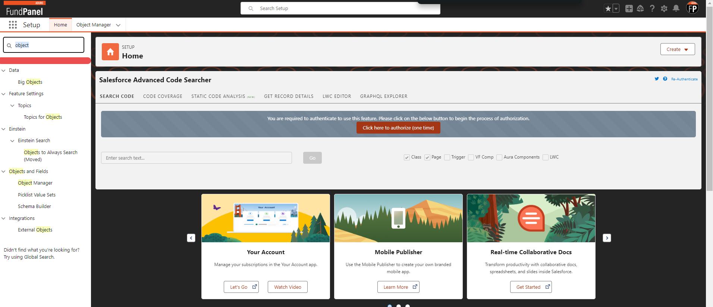The width and height of the screenshot is (713, 307).
Task: Collapse the Integrations section
Action: point(4,218)
